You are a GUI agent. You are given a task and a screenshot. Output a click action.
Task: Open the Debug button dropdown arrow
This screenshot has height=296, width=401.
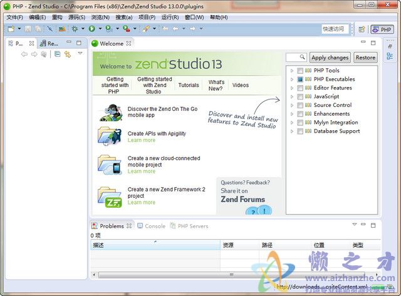click(x=83, y=29)
